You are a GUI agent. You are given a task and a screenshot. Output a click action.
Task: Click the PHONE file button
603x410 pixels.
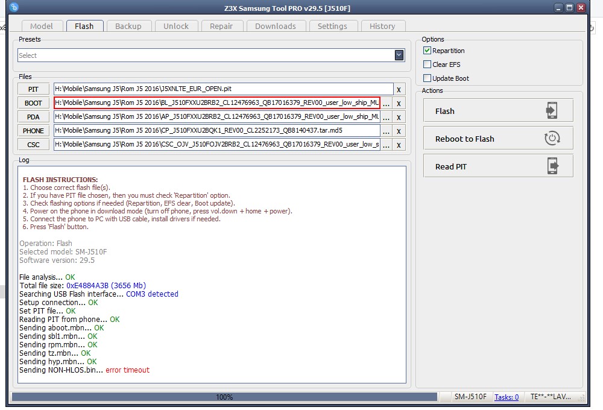point(33,131)
